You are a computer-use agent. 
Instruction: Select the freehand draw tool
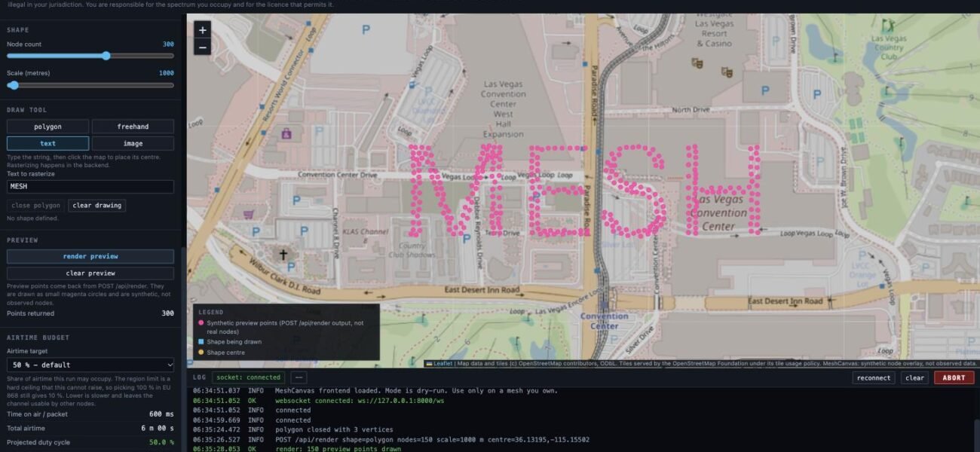[x=133, y=127]
